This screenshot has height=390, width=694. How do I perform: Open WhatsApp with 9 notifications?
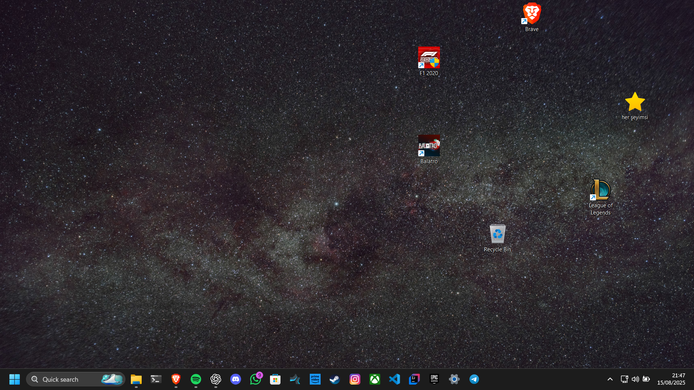pyautogui.click(x=256, y=379)
